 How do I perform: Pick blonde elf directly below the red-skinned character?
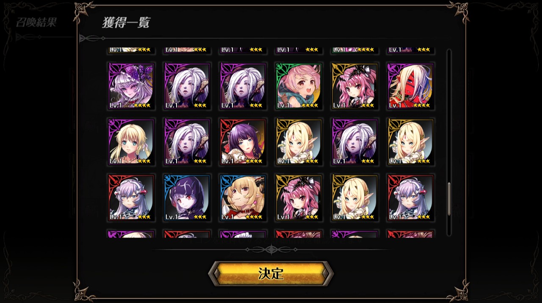click(411, 142)
